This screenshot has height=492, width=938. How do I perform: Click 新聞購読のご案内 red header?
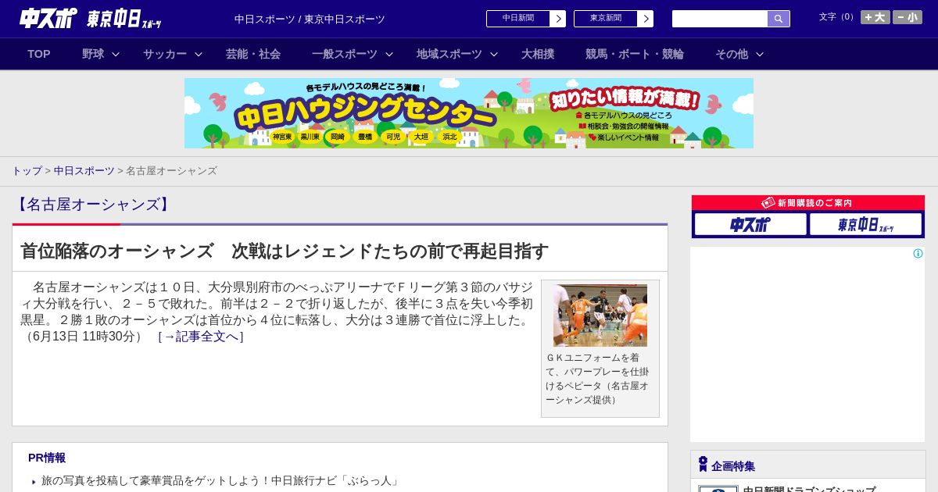click(x=808, y=202)
